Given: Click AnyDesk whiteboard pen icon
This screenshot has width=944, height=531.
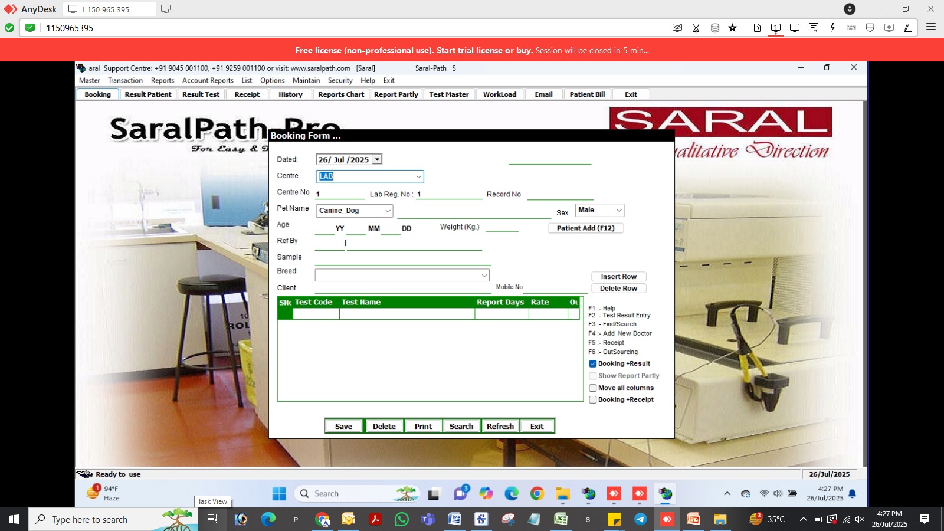Looking at the screenshot, I should click(908, 28).
